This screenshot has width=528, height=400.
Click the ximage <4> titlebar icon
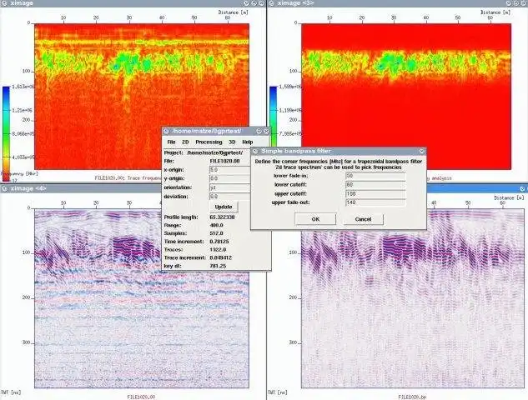click(5, 188)
